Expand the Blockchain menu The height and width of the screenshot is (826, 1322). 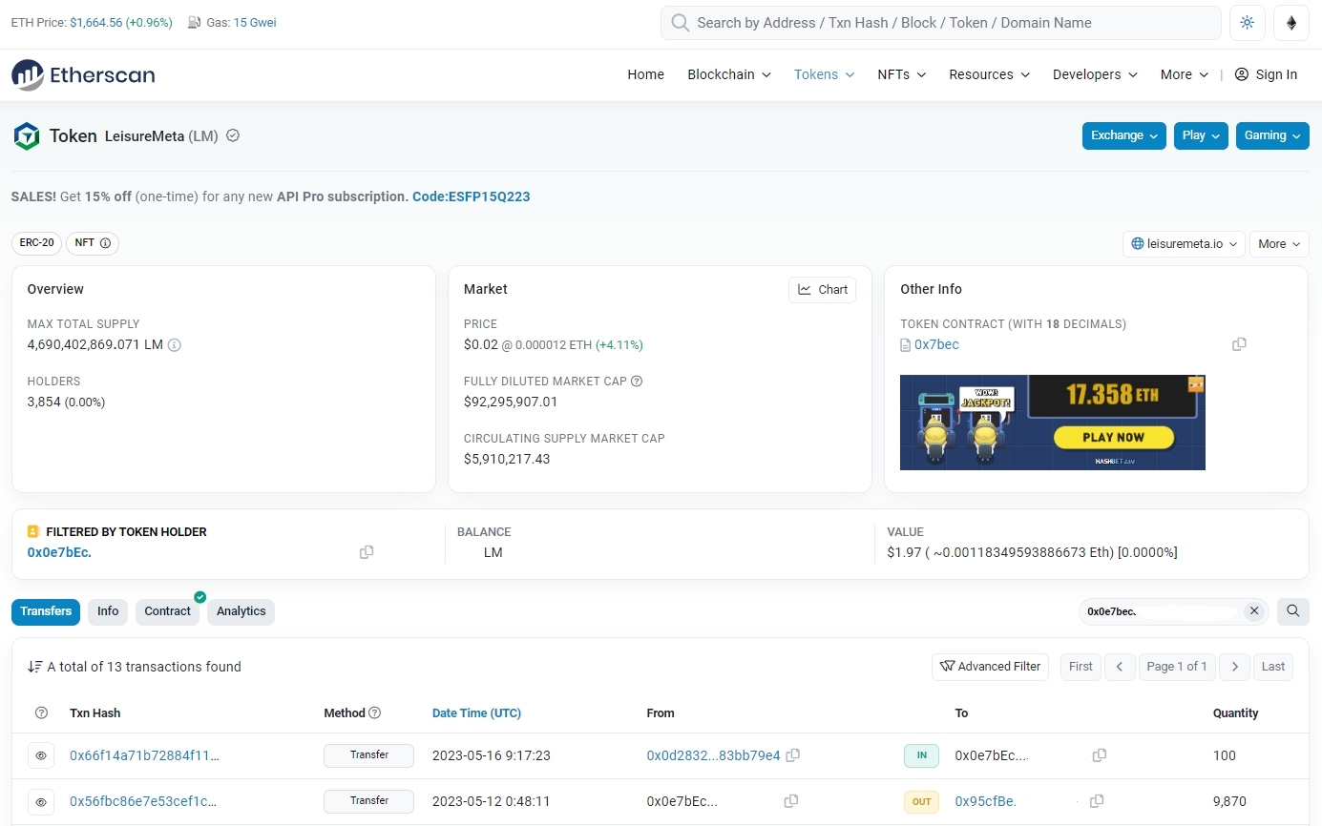(729, 74)
